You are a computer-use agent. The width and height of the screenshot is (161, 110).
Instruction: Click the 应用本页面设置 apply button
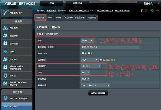point(98,93)
